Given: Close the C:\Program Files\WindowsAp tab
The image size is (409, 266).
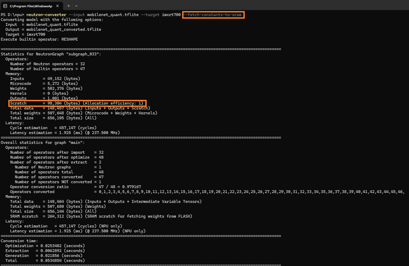Looking at the screenshot, I should point(58,6).
